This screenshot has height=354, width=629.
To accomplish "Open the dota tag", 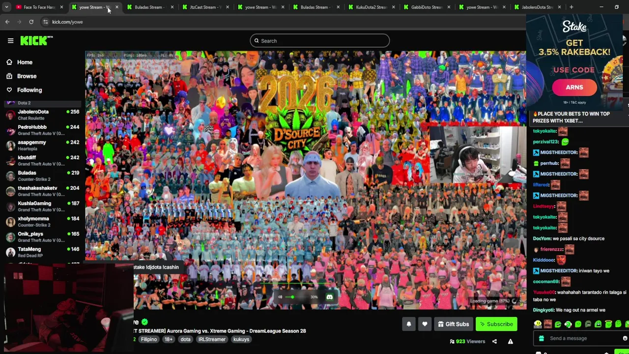I will point(185,339).
